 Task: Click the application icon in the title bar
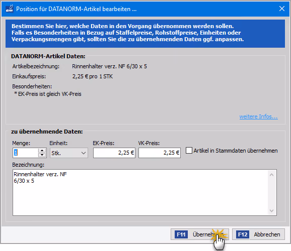click(9, 9)
